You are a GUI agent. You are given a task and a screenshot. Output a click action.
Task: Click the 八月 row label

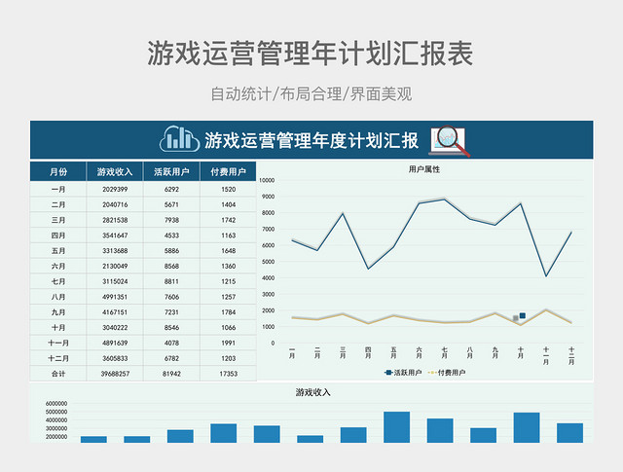click(58, 297)
